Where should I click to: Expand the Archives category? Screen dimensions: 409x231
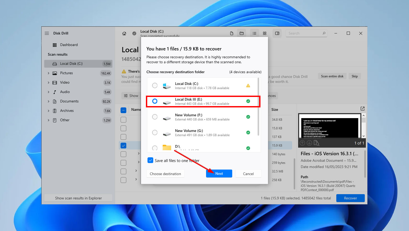pyautogui.click(x=48, y=111)
